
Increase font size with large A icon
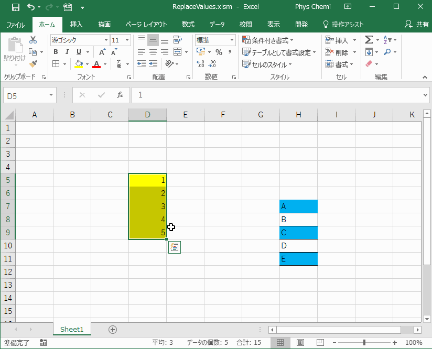point(102,52)
